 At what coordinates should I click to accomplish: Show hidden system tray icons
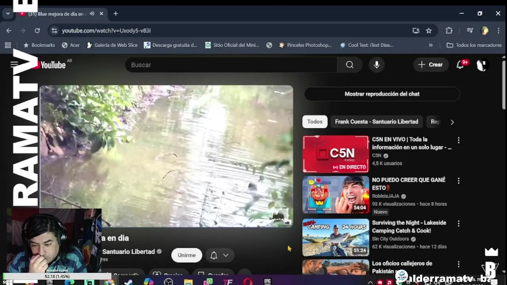[x=370, y=282]
